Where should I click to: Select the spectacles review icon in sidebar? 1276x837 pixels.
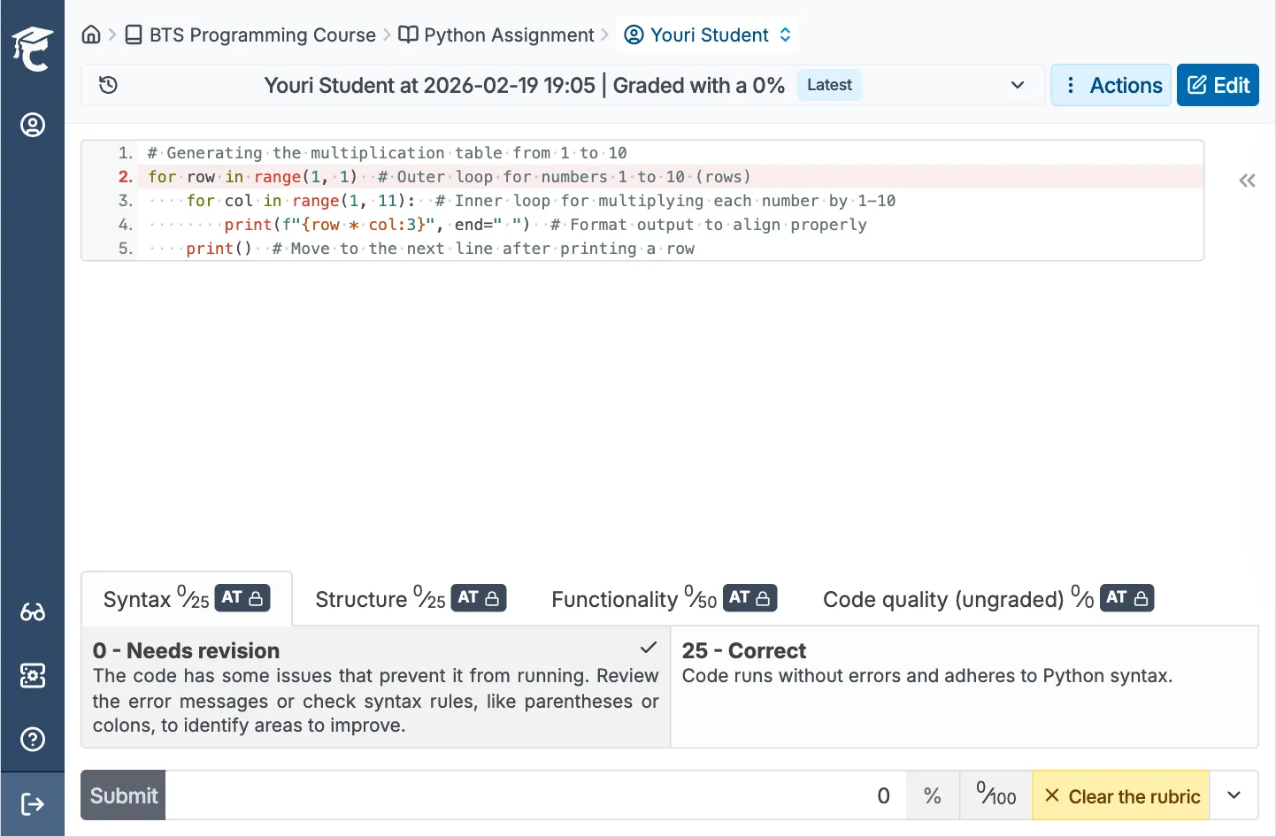33,611
